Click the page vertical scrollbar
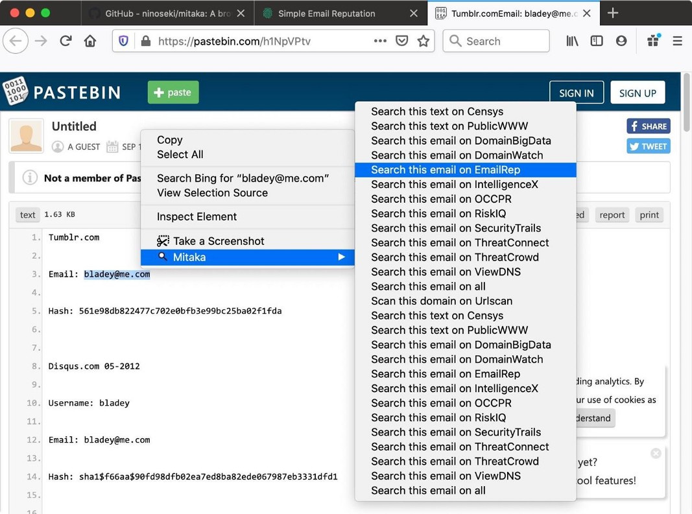This screenshot has height=514, width=692. [686, 102]
